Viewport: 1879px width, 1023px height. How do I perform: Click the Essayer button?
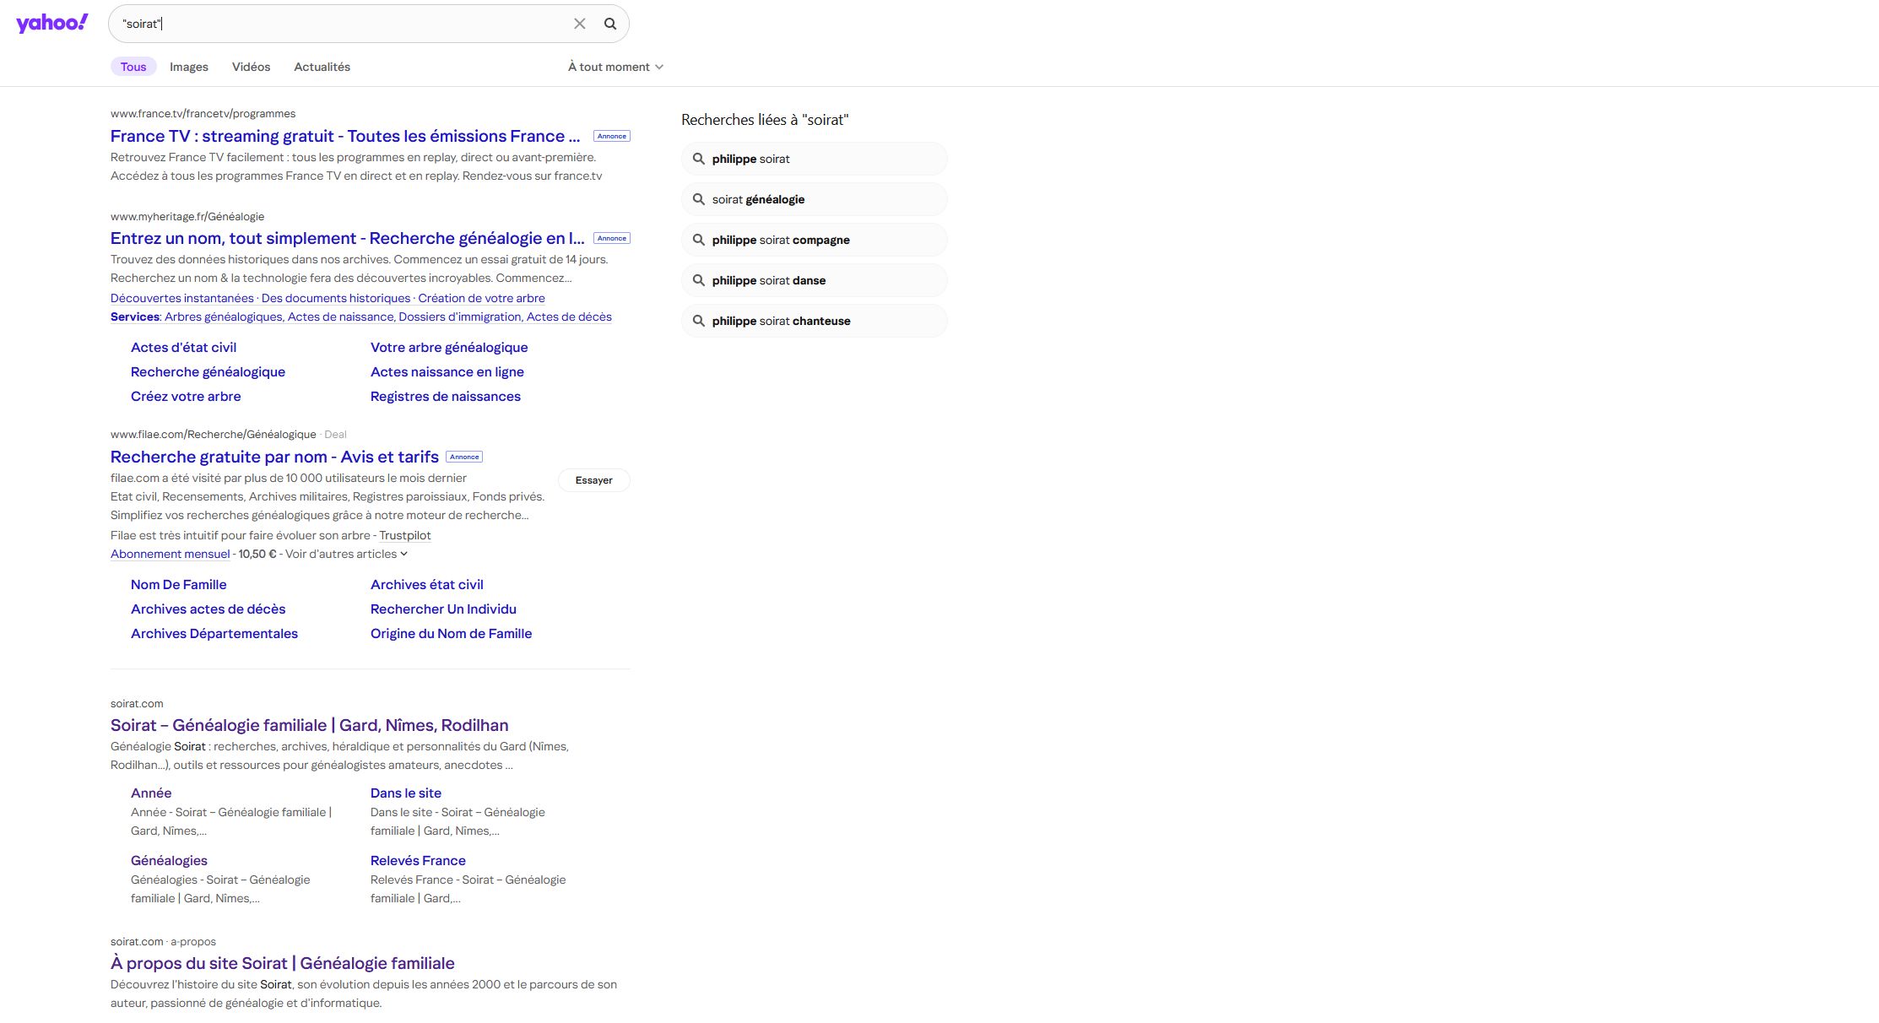click(x=594, y=480)
